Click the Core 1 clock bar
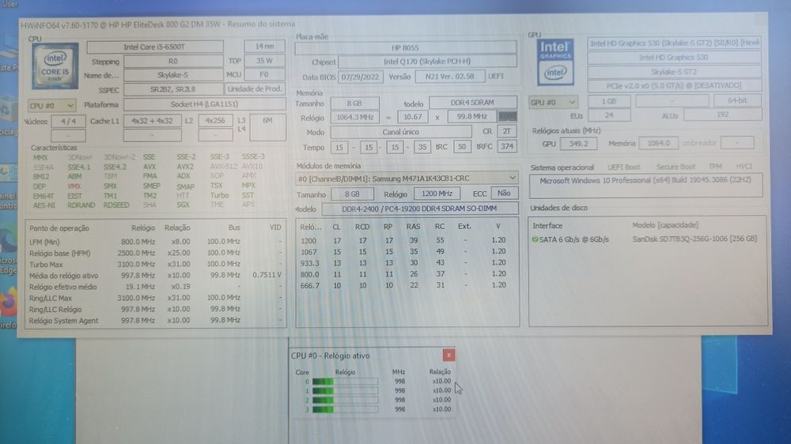The image size is (791, 444). (345, 390)
